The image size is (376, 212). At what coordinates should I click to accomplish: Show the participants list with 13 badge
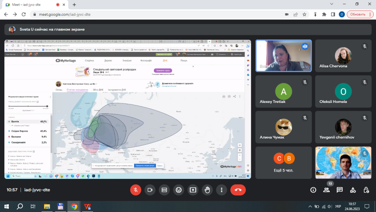(x=326, y=190)
